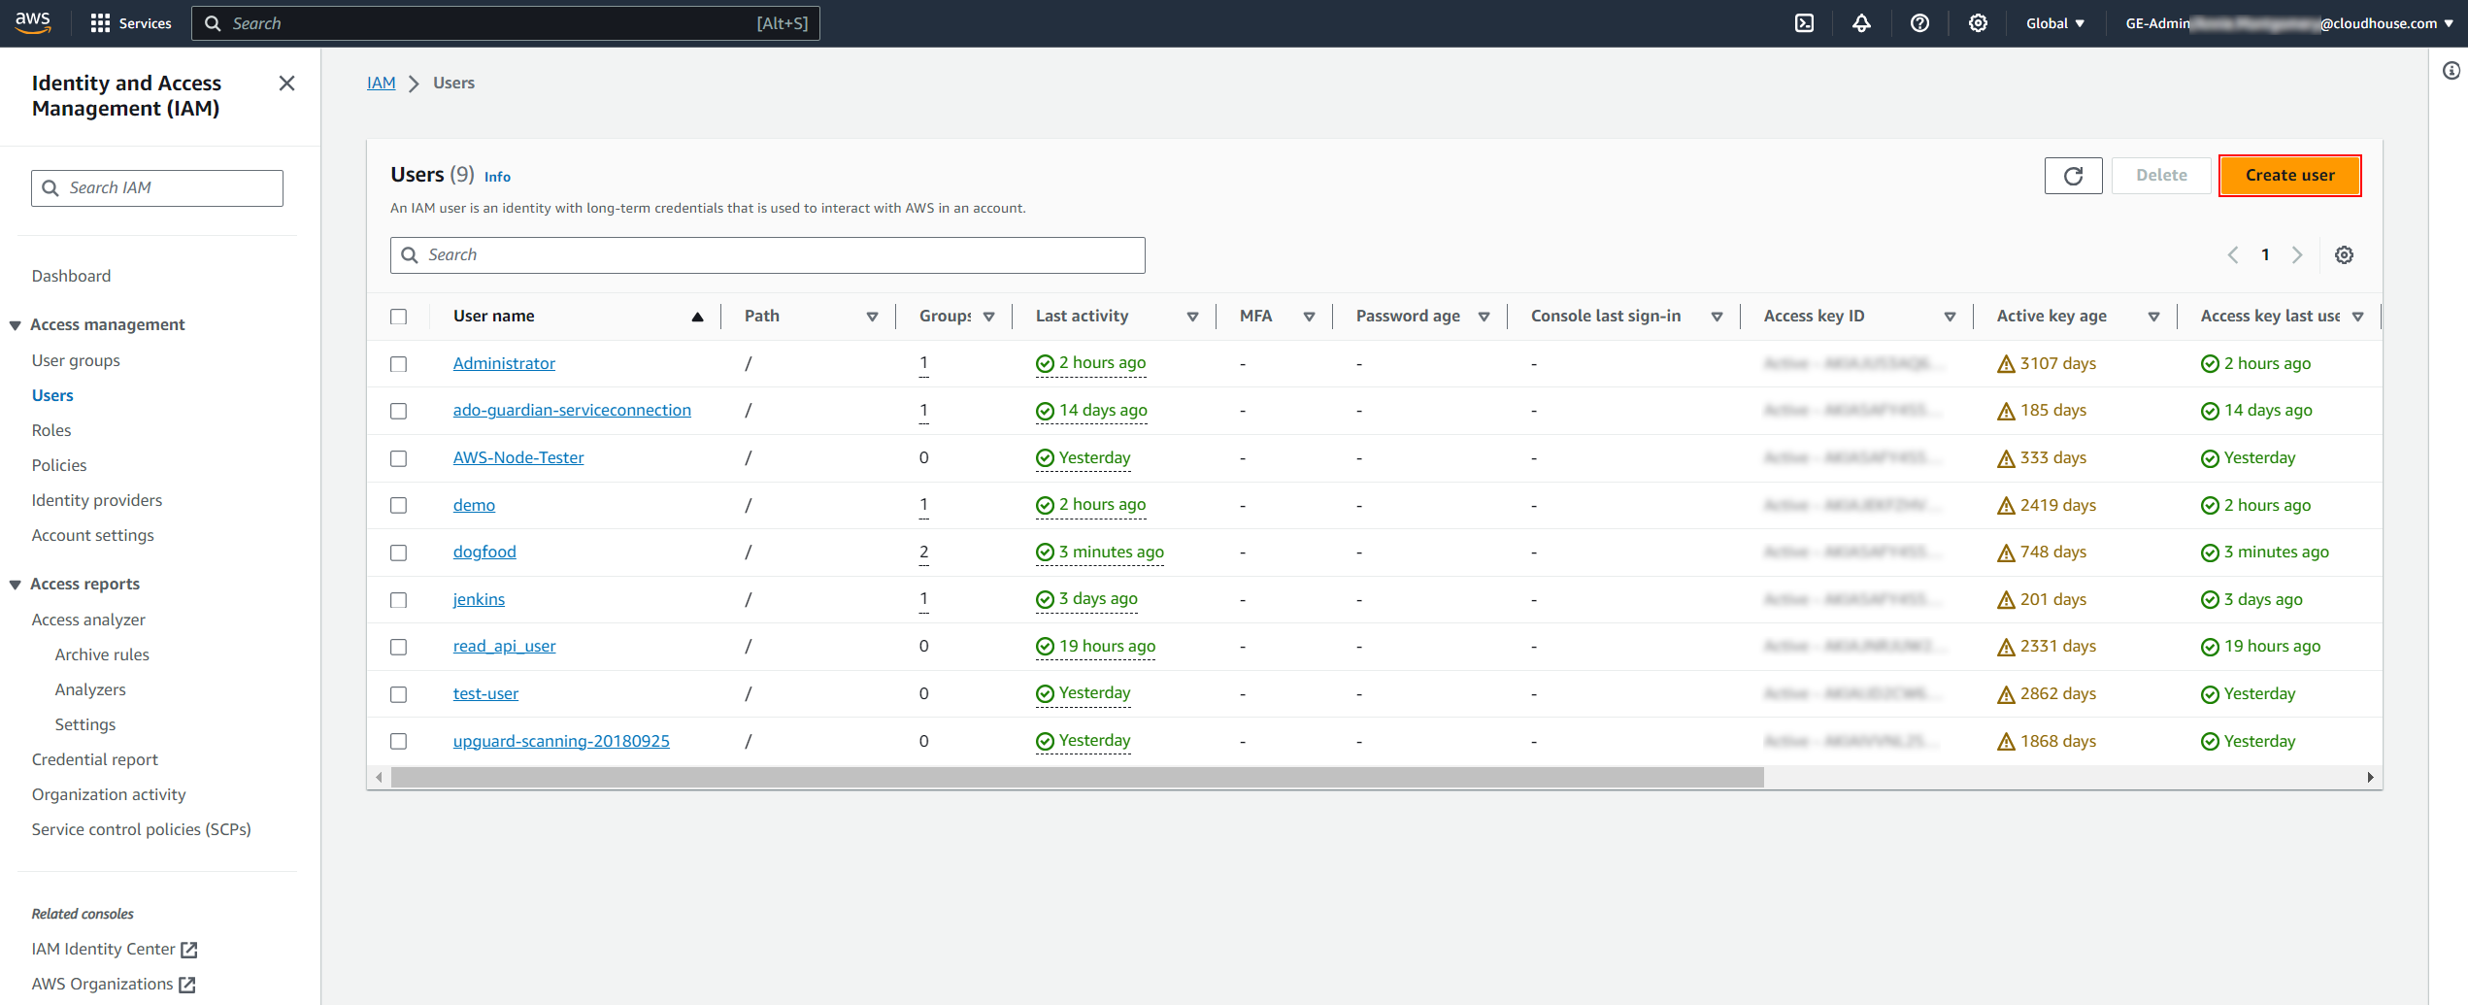This screenshot has height=1005, width=2468.
Task: Open the Global region dropdown
Action: tap(2054, 23)
